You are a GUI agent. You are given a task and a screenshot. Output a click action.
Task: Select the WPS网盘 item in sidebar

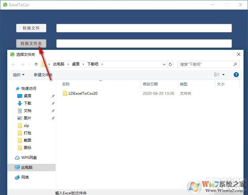[x=29, y=157]
